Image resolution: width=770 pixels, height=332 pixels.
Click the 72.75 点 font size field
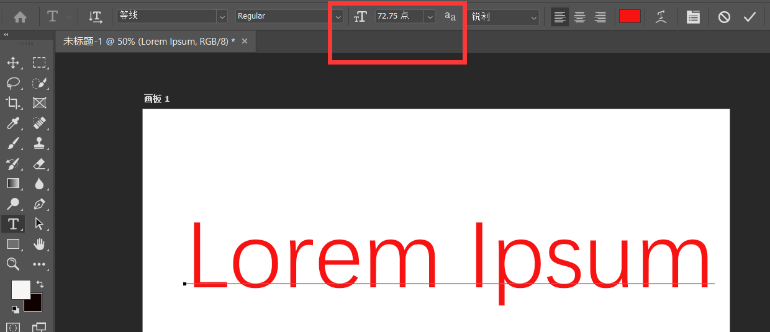click(399, 16)
